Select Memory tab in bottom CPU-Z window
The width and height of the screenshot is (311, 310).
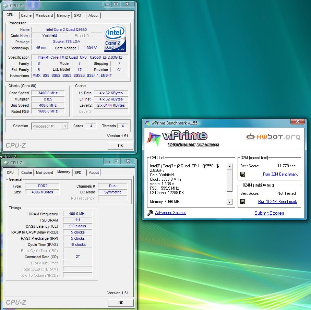64,172
